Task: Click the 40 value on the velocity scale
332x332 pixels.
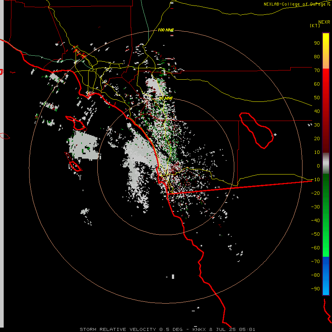Action: pyautogui.click(x=317, y=111)
